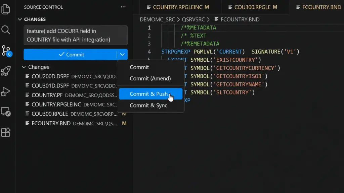Click SIGNATURE('V1') text in editor
344x193 pixels.
275,52
